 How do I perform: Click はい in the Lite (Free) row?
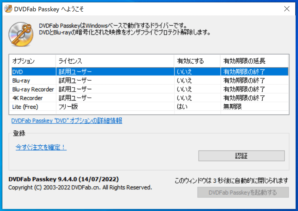(183, 107)
